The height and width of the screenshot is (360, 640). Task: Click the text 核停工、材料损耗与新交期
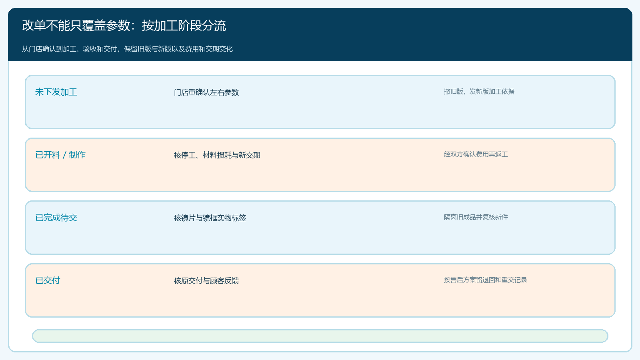pyautogui.click(x=217, y=155)
